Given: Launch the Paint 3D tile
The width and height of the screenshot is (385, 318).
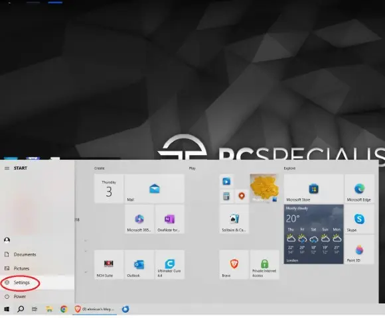Looking at the screenshot, I should click(360, 249).
